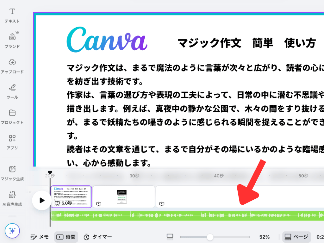324x243 pixels.
Task: Open the タイマー (Timer) tool
Action: click(x=98, y=237)
